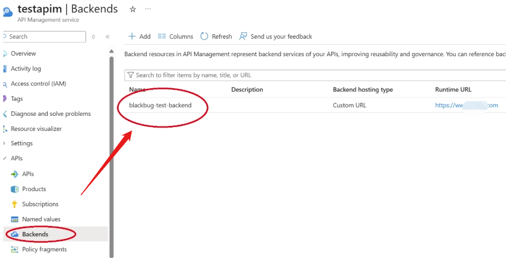Refresh the backends list
Screen dimensions: 506x258
[216, 37]
